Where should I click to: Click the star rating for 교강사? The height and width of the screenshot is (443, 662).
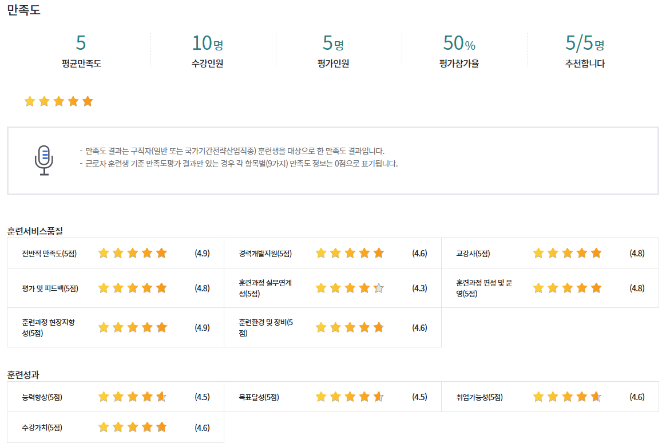pos(568,254)
